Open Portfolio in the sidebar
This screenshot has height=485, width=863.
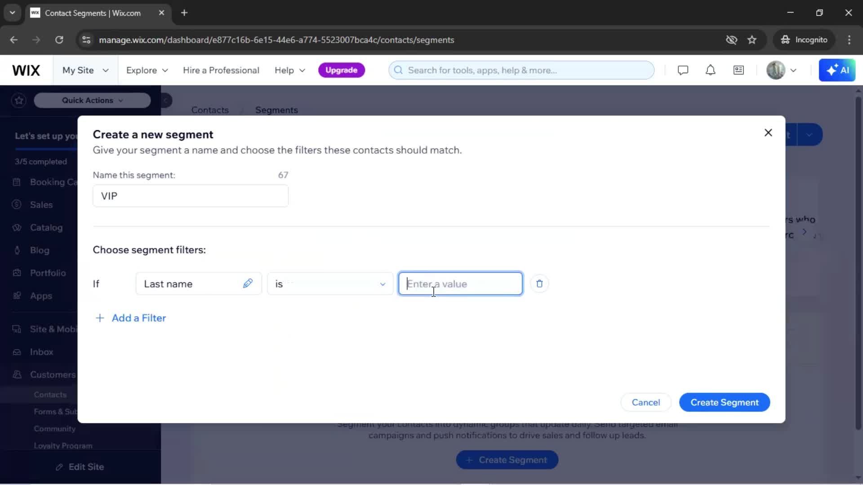coord(48,273)
